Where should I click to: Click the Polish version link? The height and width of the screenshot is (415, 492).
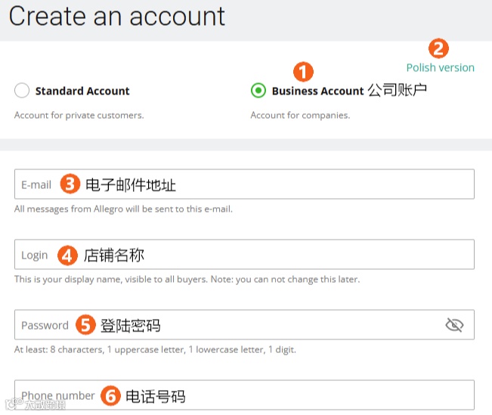click(441, 67)
